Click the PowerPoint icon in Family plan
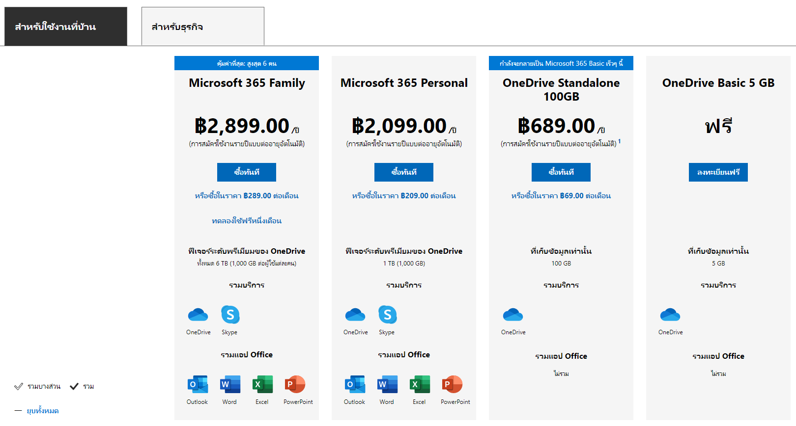Viewport: 796px width, 426px height. pyautogui.click(x=295, y=384)
